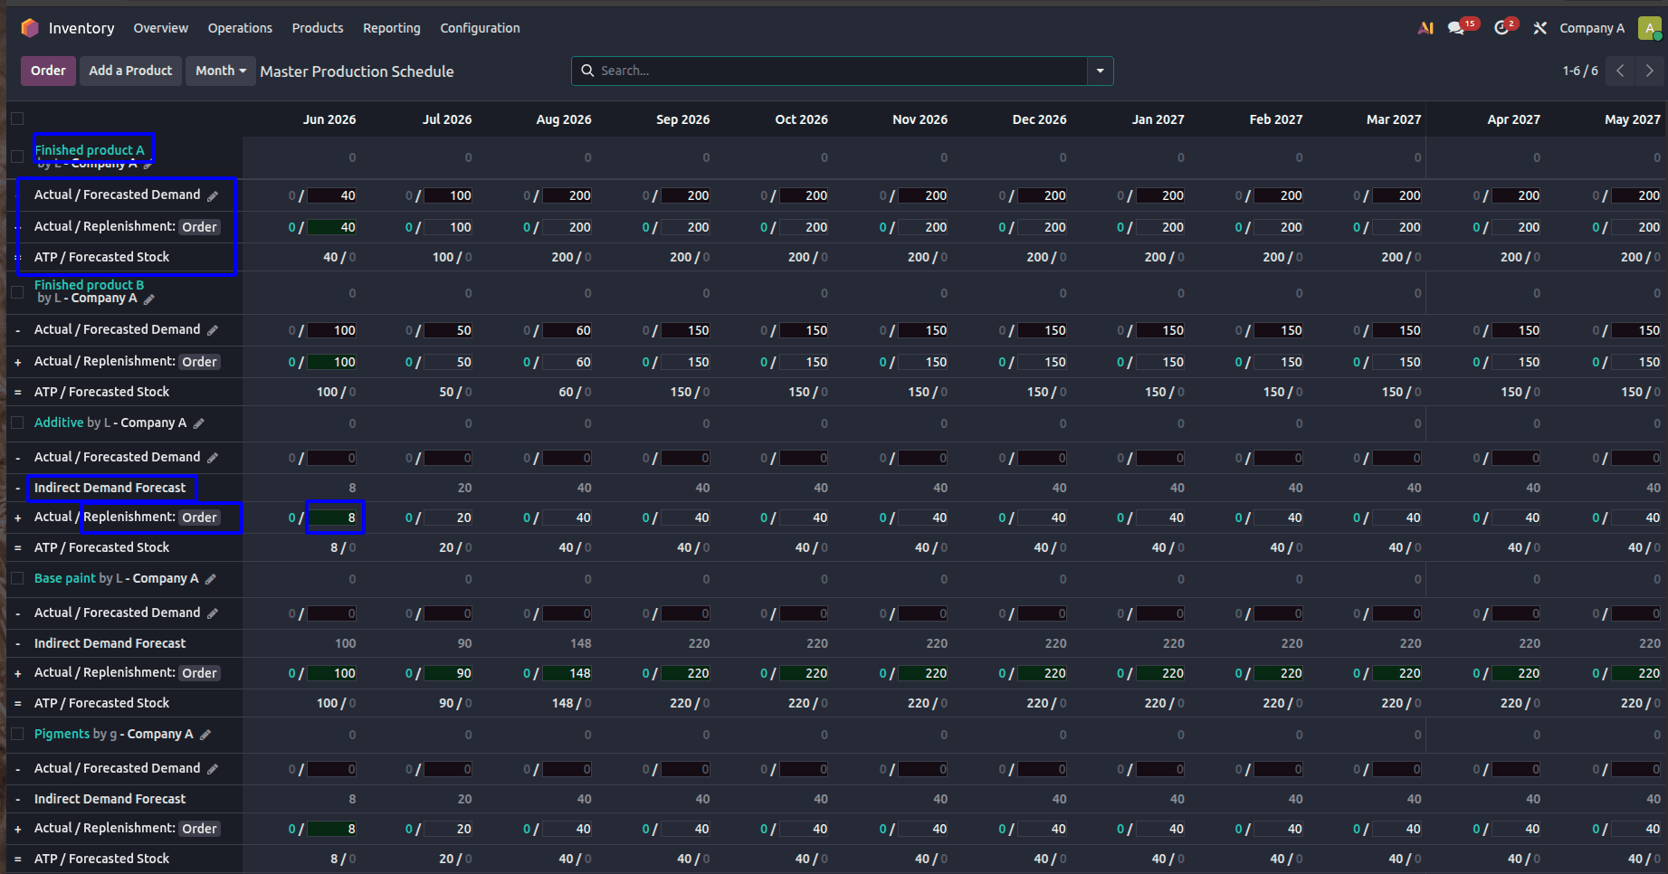Viewport: 1668px width, 874px height.
Task: Click the Search input field
Action: point(842,71)
